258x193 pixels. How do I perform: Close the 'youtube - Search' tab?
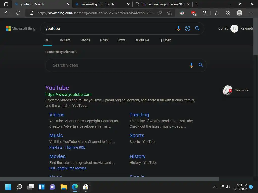68,4
